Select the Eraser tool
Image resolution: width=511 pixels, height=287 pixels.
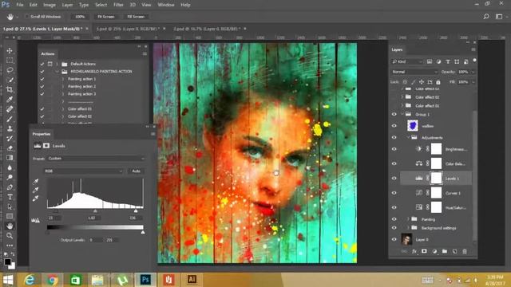(x=10, y=148)
